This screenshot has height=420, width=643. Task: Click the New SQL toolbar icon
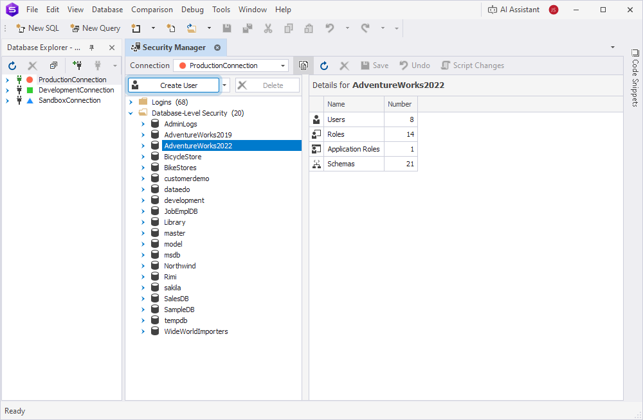click(21, 28)
